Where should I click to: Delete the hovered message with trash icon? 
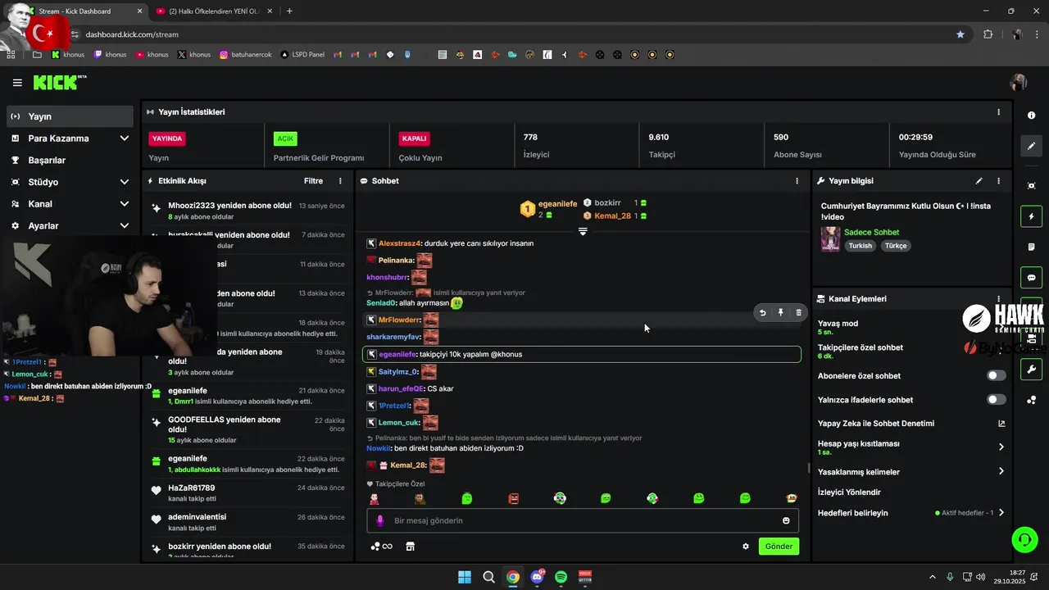coord(799,312)
